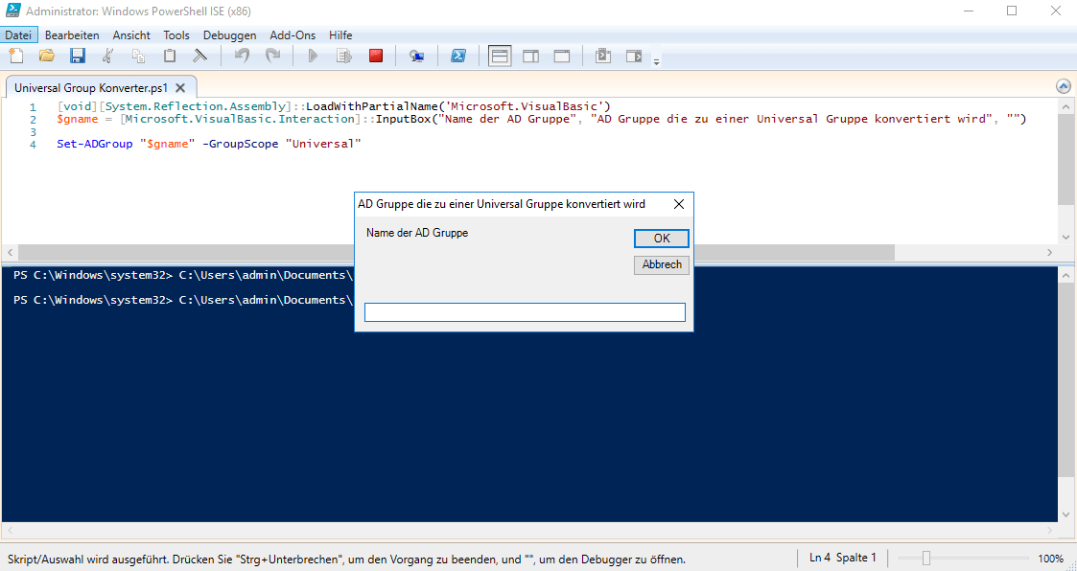
Task: Open a script with the folder icon
Action: pos(46,57)
